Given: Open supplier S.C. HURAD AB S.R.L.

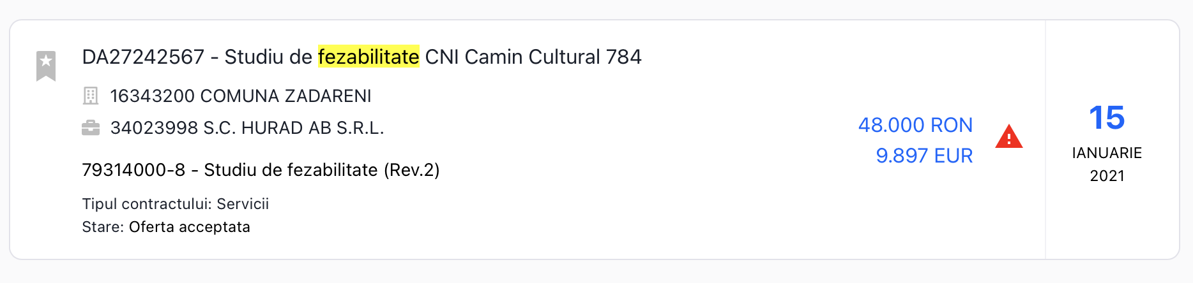Looking at the screenshot, I should click(x=293, y=128).
